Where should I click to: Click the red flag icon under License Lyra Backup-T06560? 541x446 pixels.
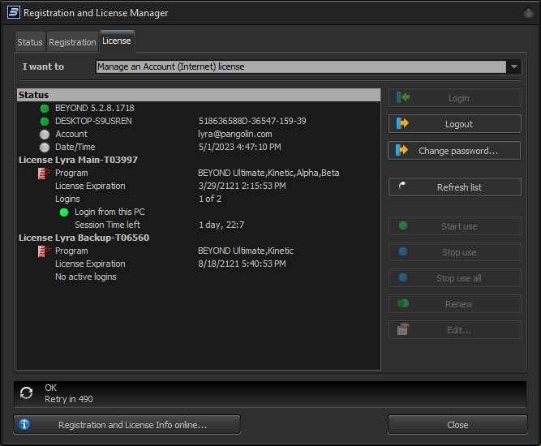click(x=45, y=251)
